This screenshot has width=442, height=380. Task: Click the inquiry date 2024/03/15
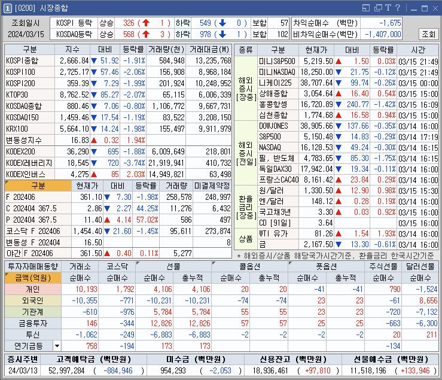(26, 34)
